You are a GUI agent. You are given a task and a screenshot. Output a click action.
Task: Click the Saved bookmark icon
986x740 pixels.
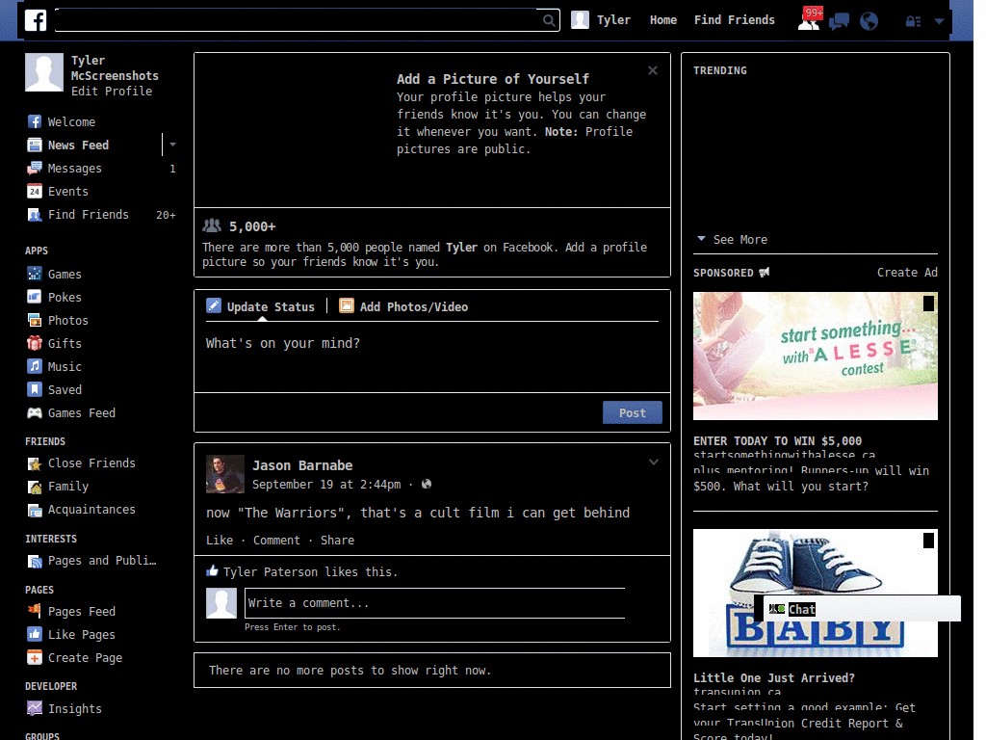pos(35,389)
